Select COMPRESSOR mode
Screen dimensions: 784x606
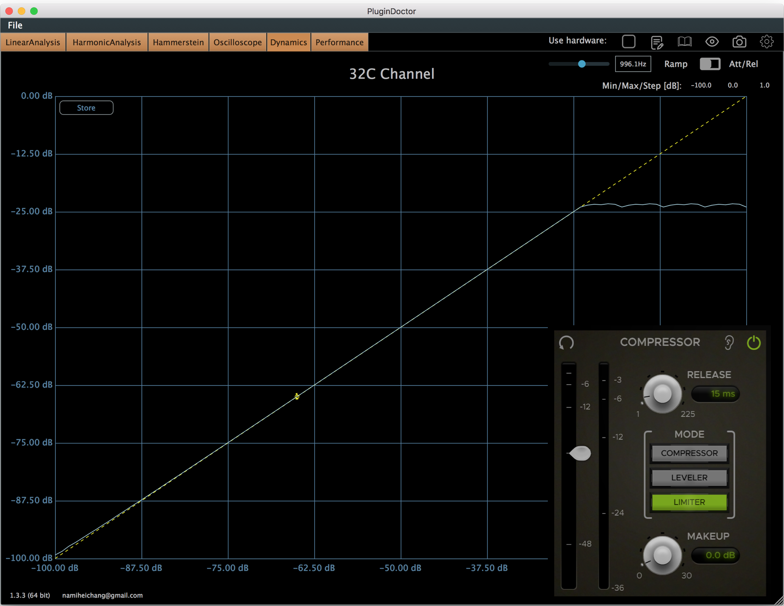click(x=689, y=453)
